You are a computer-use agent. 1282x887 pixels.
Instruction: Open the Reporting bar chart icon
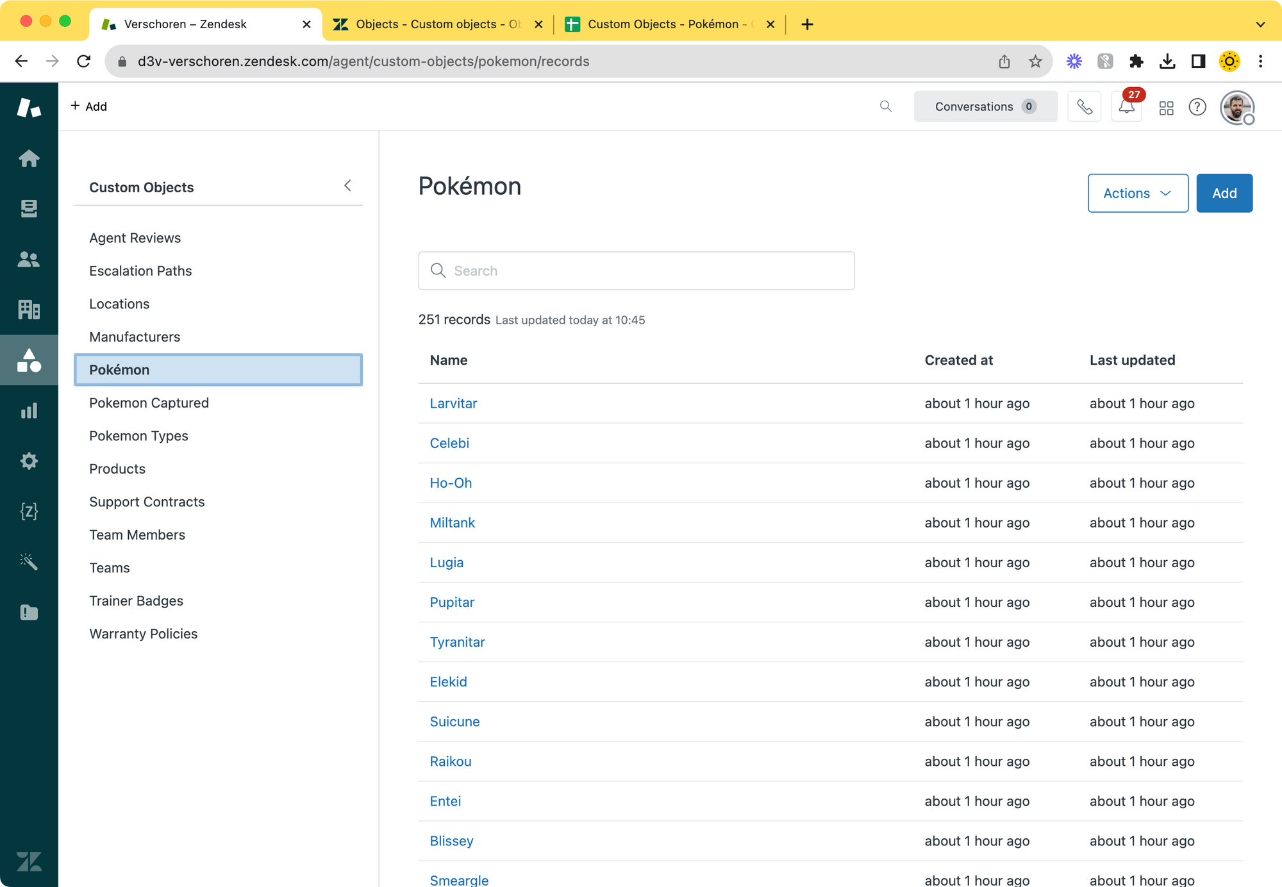coord(29,411)
